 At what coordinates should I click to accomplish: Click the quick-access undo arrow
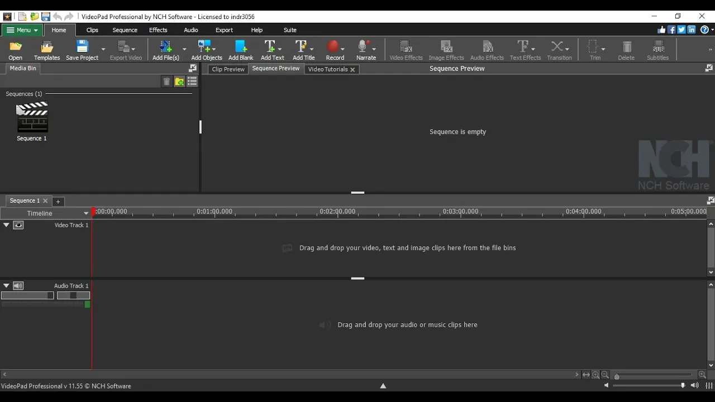click(58, 17)
